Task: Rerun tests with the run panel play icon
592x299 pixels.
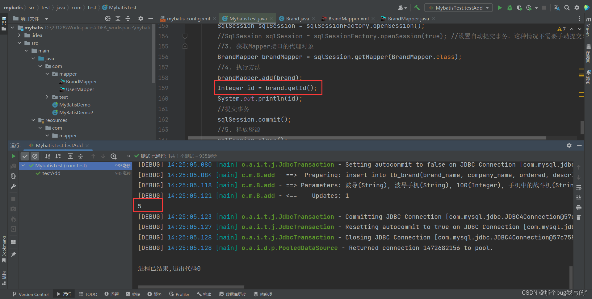Action: click(x=13, y=156)
